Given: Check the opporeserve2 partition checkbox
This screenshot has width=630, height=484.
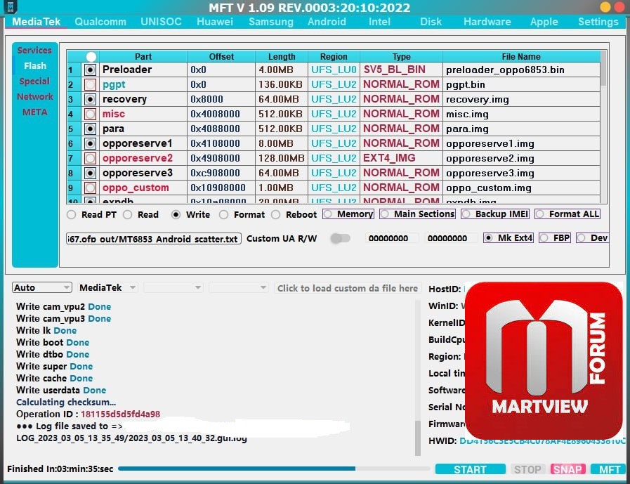Looking at the screenshot, I should (90, 158).
